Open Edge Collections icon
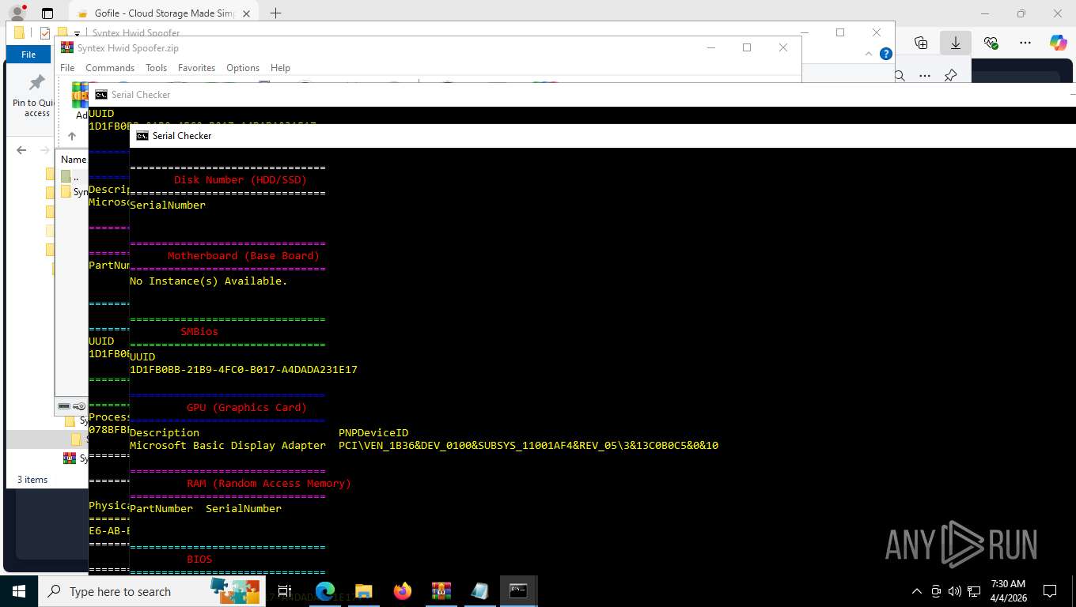Viewport: 1076px width, 607px height. (x=920, y=43)
